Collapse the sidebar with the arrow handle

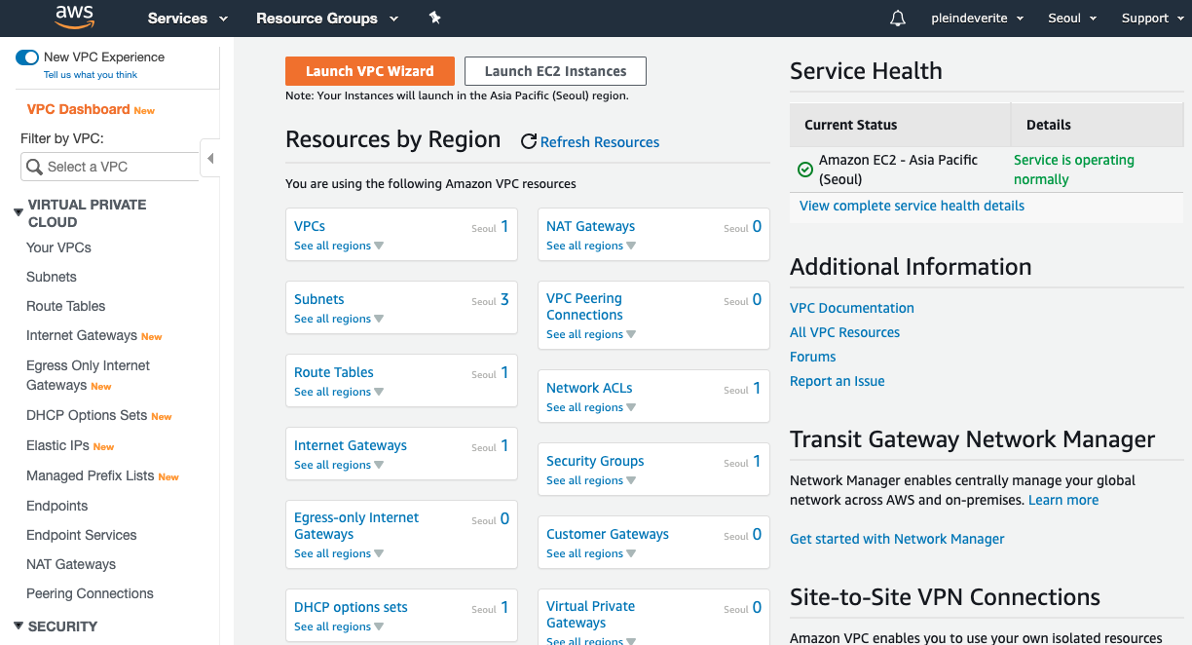(x=210, y=158)
